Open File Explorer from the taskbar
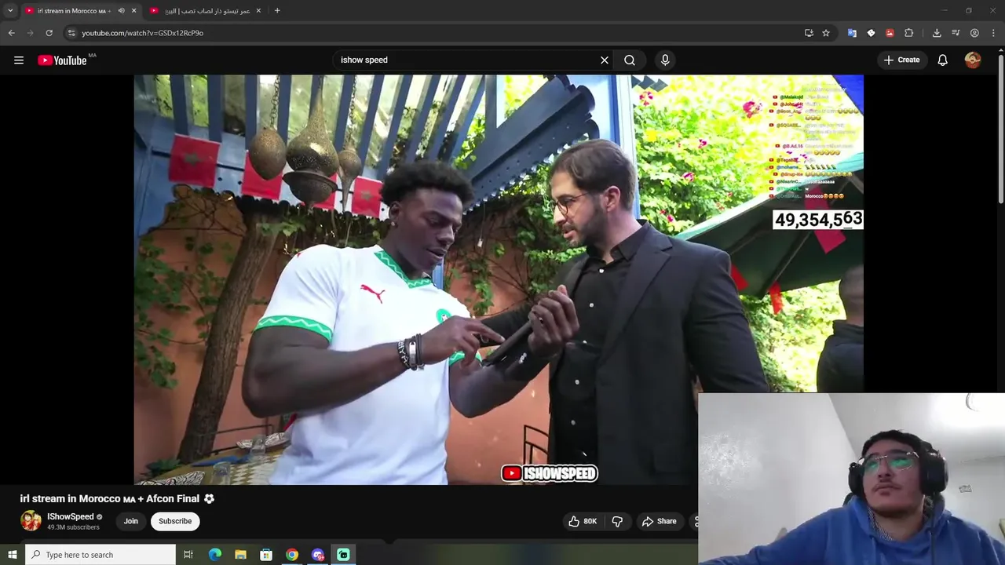The height and width of the screenshot is (565, 1005). (x=240, y=555)
